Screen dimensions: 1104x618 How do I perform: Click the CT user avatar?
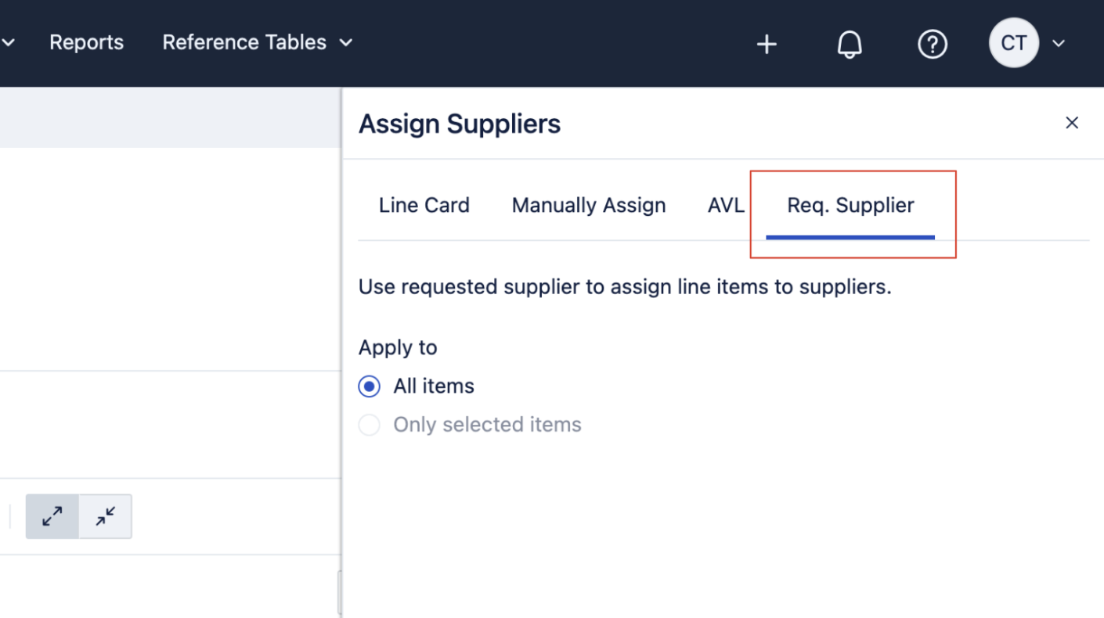[1013, 43]
